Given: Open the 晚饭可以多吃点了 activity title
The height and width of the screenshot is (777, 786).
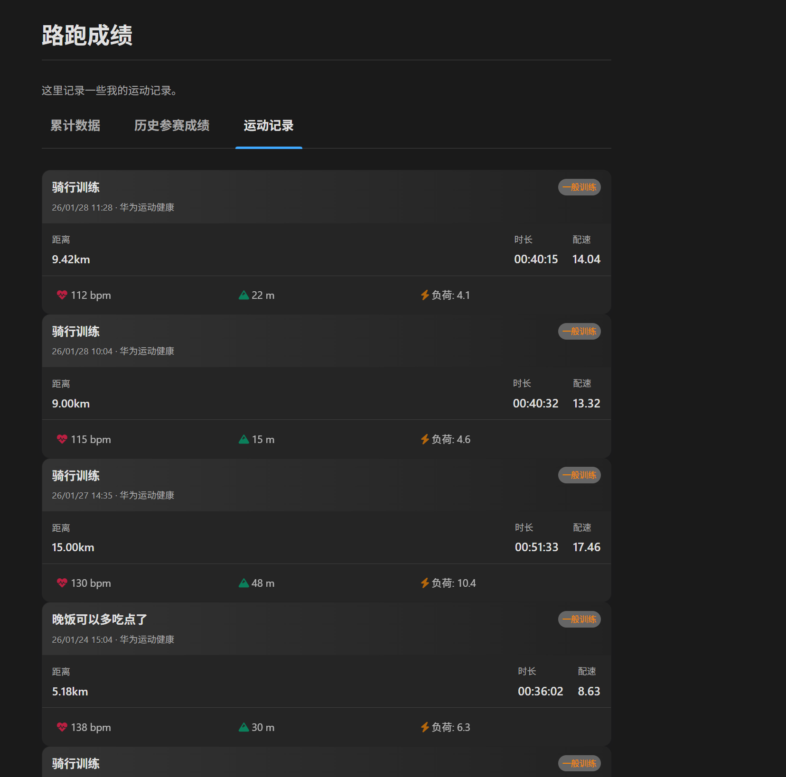Looking at the screenshot, I should tap(100, 620).
